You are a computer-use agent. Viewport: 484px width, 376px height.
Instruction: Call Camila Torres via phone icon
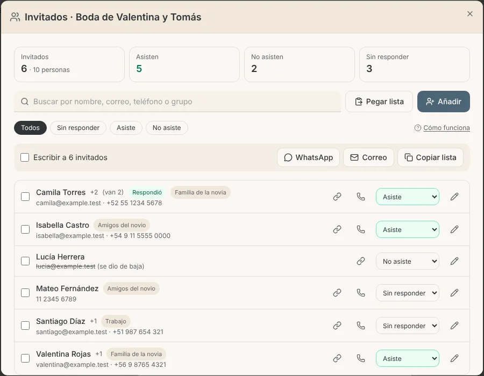point(361,197)
